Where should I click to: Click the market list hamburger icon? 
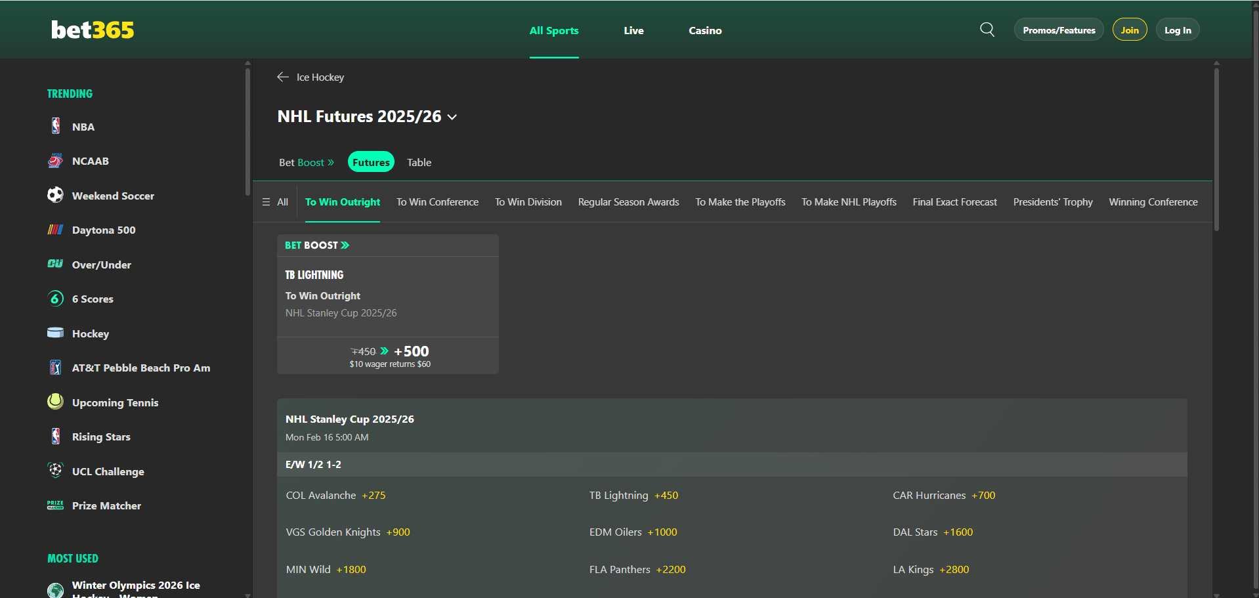265,202
